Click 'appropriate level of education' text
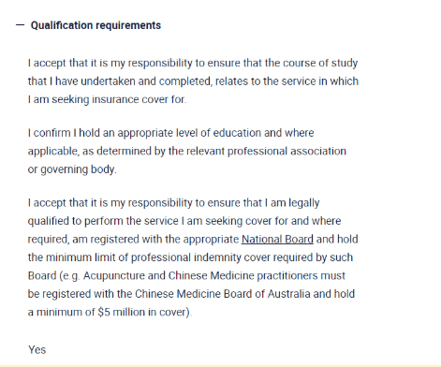Viewport: 441px width, 367px height. (188, 133)
